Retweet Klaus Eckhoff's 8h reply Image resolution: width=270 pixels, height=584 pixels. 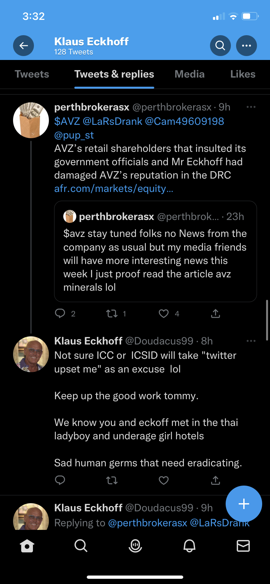coord(112,480)
